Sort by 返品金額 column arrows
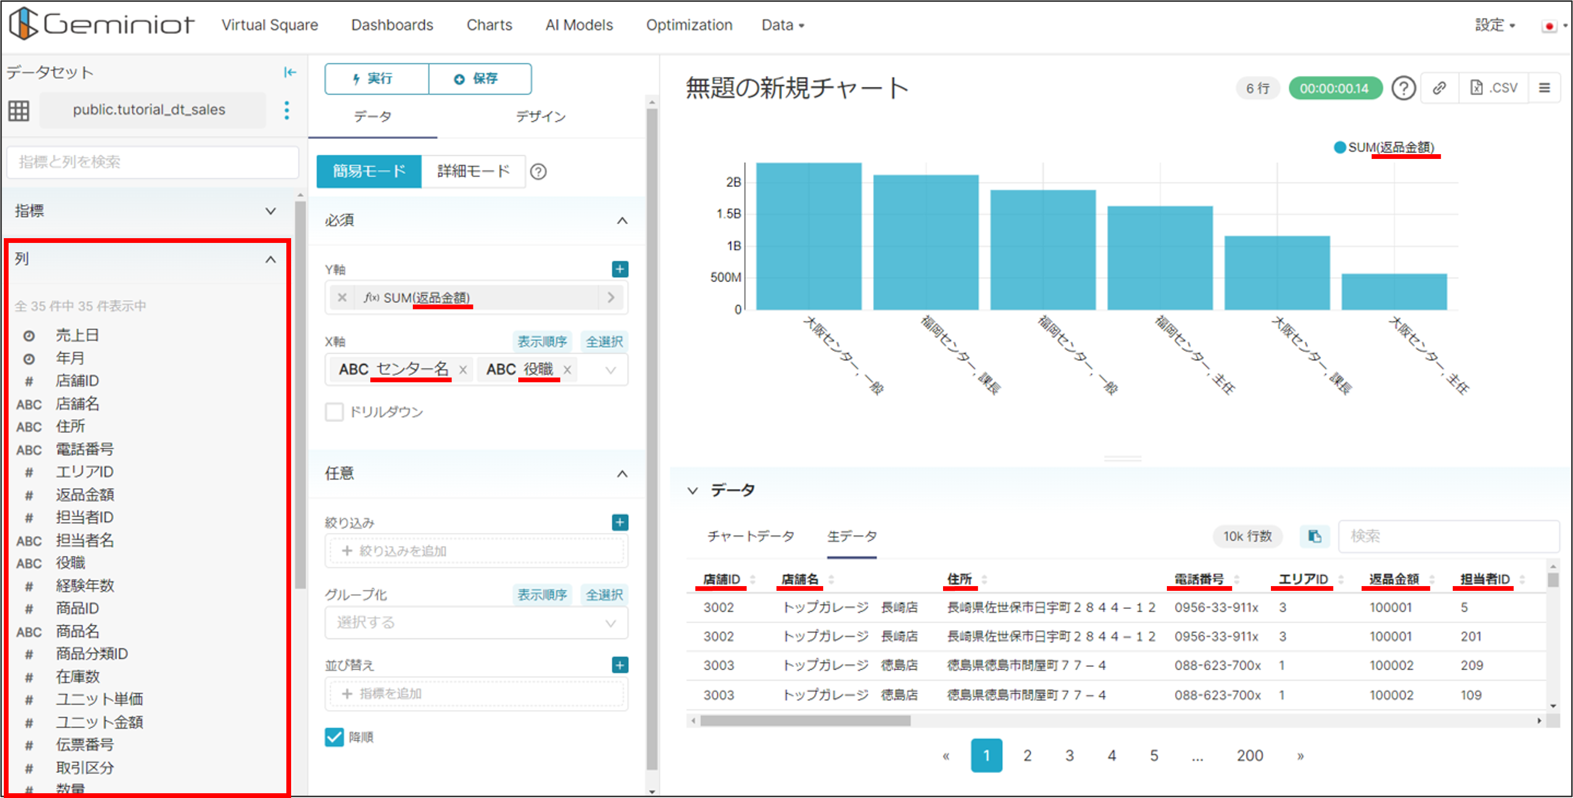Image resolution: width=1573 pixels, height=798 pixels. pos(1432,579)
